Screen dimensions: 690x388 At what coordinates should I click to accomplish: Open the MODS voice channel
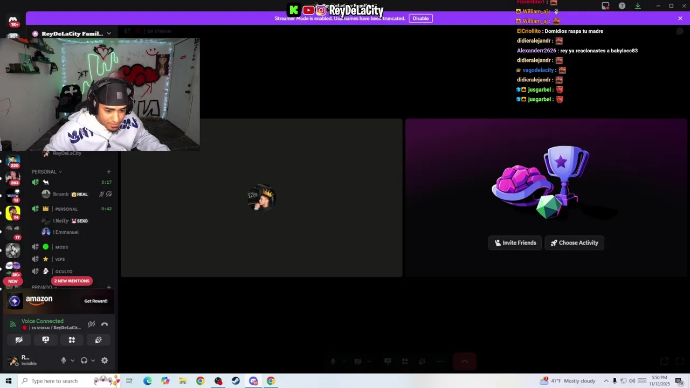click(71, 247)
